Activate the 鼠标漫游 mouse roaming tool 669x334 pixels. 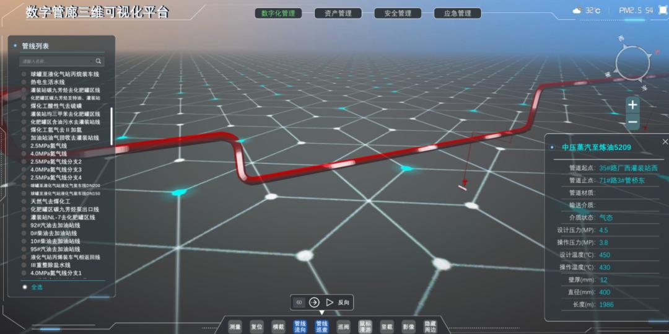tap(365, 326)
